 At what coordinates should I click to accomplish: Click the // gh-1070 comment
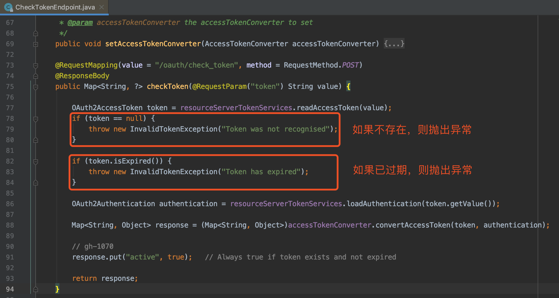(93, 246)
